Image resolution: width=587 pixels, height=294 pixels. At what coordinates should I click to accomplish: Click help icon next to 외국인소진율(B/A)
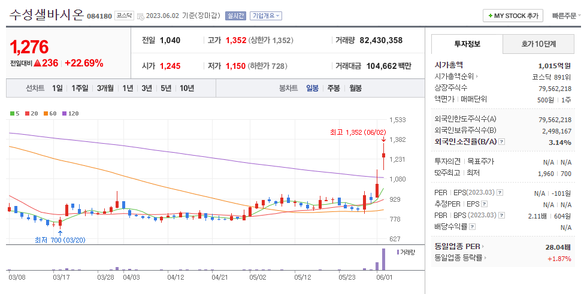point(502,142)
